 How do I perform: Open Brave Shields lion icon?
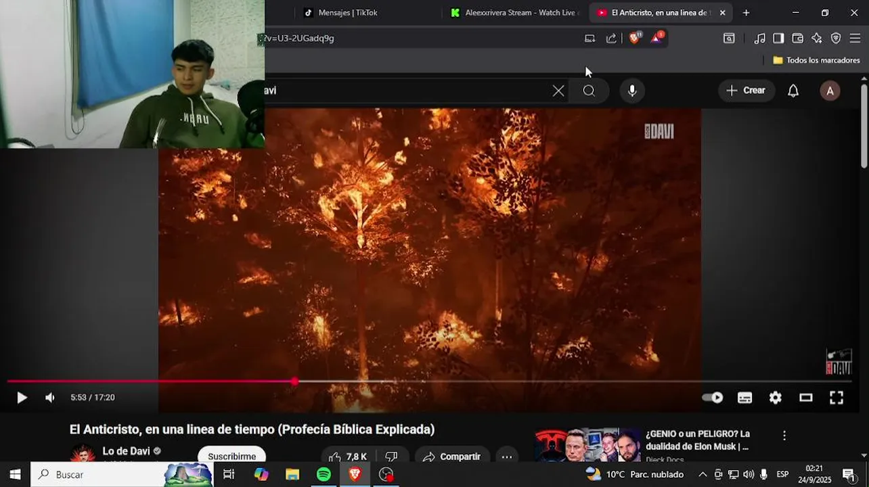pyautogui.click(x=634, y=39)
